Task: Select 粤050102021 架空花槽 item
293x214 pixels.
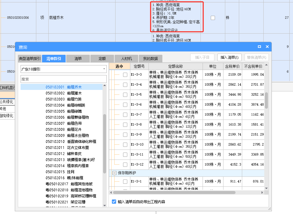Action: pyautogui.click(x=66, y=202)
